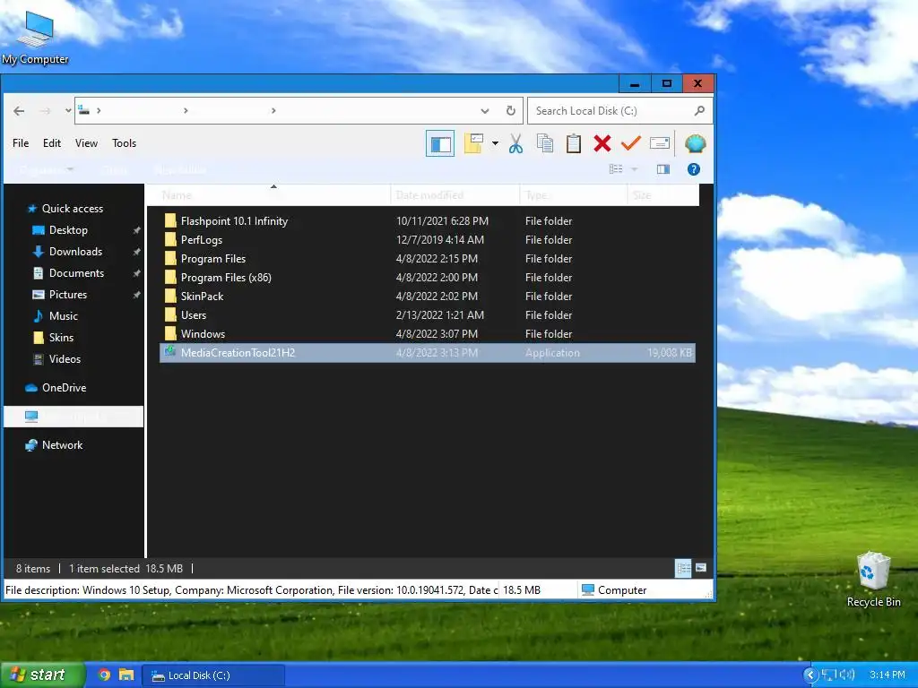Select Music in the navigation pane

64,316
